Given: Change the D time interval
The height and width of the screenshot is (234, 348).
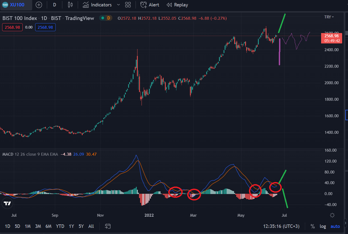Looking at the screenshot, I should [x=55, y=5].
